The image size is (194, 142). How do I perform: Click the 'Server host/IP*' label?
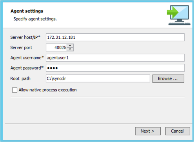coord(25,37)
